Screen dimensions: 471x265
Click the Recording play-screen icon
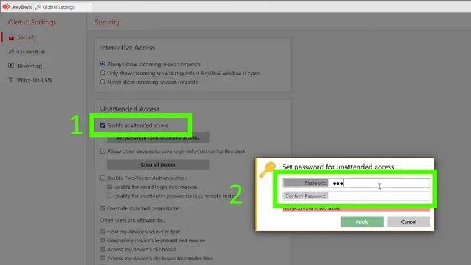(x=11, y=66)
